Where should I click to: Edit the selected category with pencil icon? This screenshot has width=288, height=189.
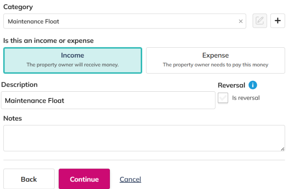pyautogui.click(x=260, y=21)
